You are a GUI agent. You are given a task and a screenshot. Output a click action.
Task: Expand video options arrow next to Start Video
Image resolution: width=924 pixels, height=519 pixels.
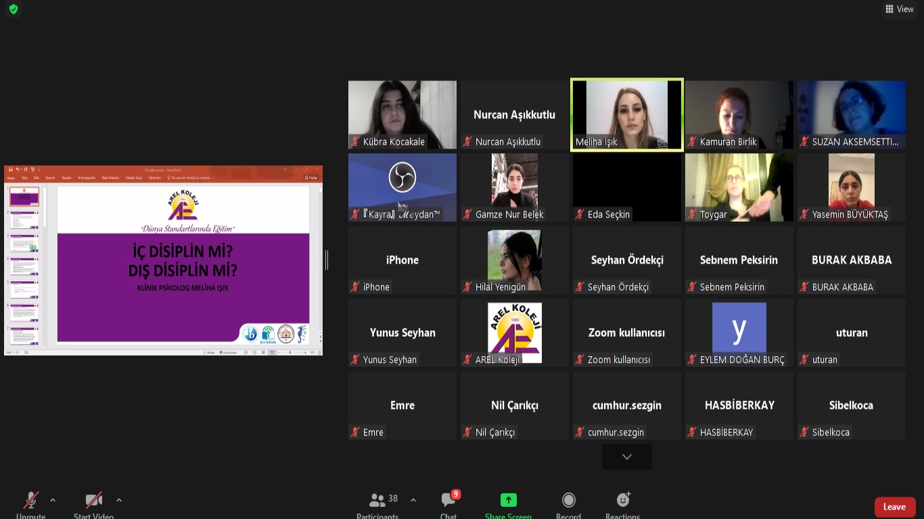point(119,500)
